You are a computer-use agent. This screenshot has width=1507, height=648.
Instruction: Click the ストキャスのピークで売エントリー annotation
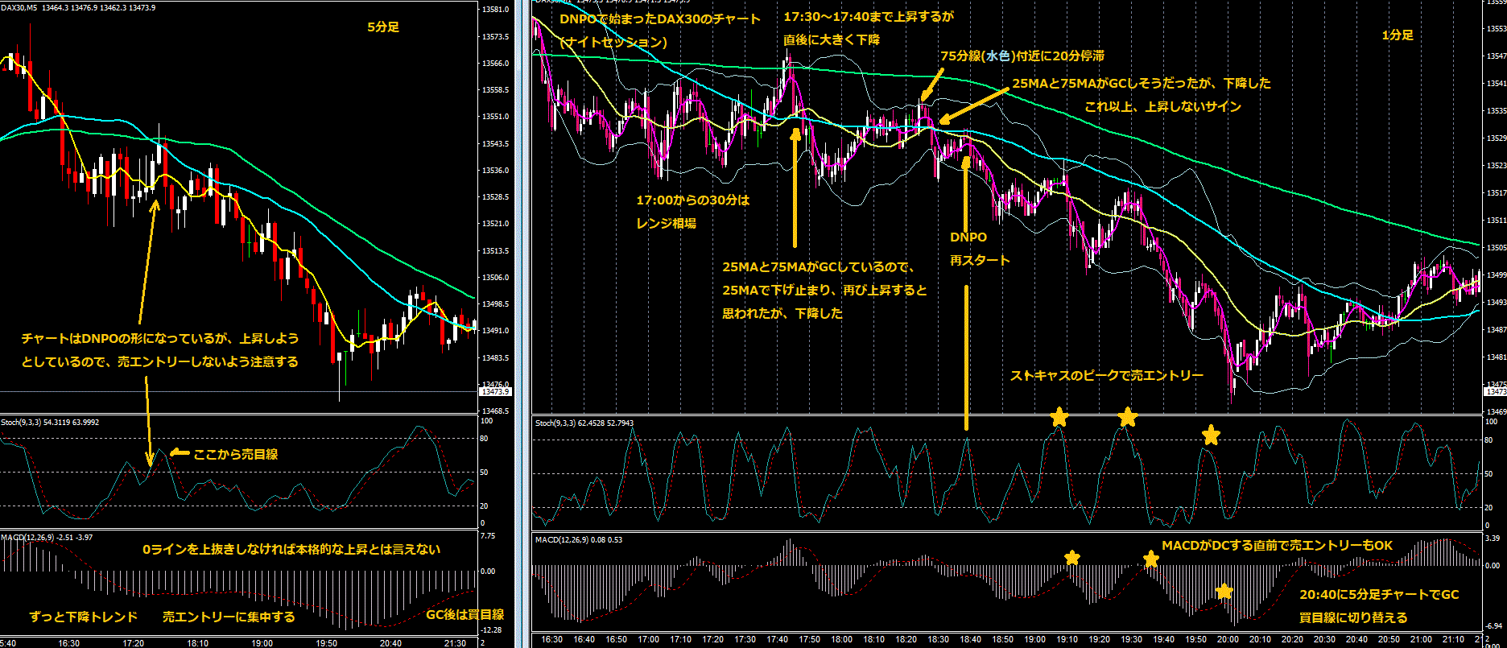1107,376
